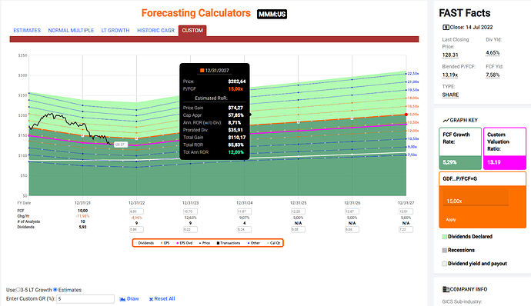Switch to HISTORIC CAGR tab
531x306 pixels.
click(155, 31)
